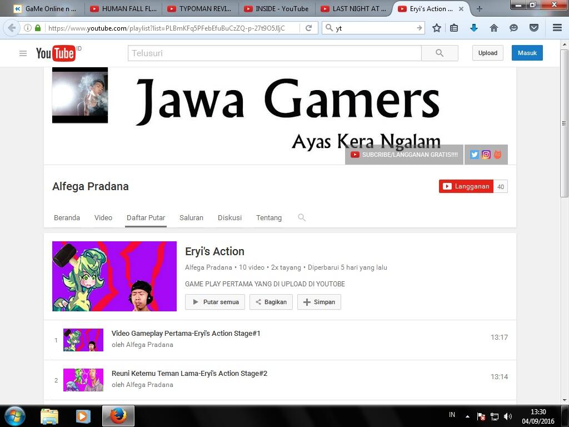Reload the page with the refresh icon
Viewport: 569px width, 427px height.
[x=309, y=28]
